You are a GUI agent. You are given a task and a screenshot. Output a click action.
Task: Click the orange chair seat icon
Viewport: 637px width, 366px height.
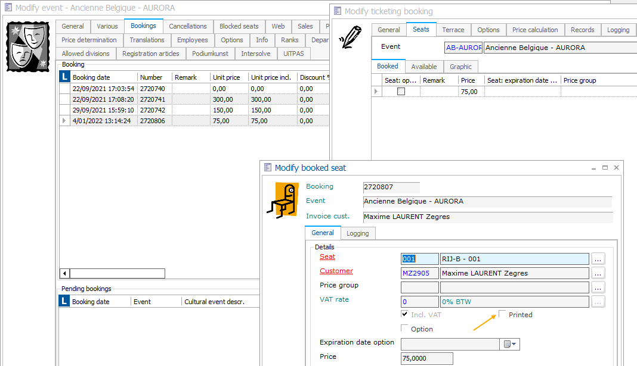[282, 199]
